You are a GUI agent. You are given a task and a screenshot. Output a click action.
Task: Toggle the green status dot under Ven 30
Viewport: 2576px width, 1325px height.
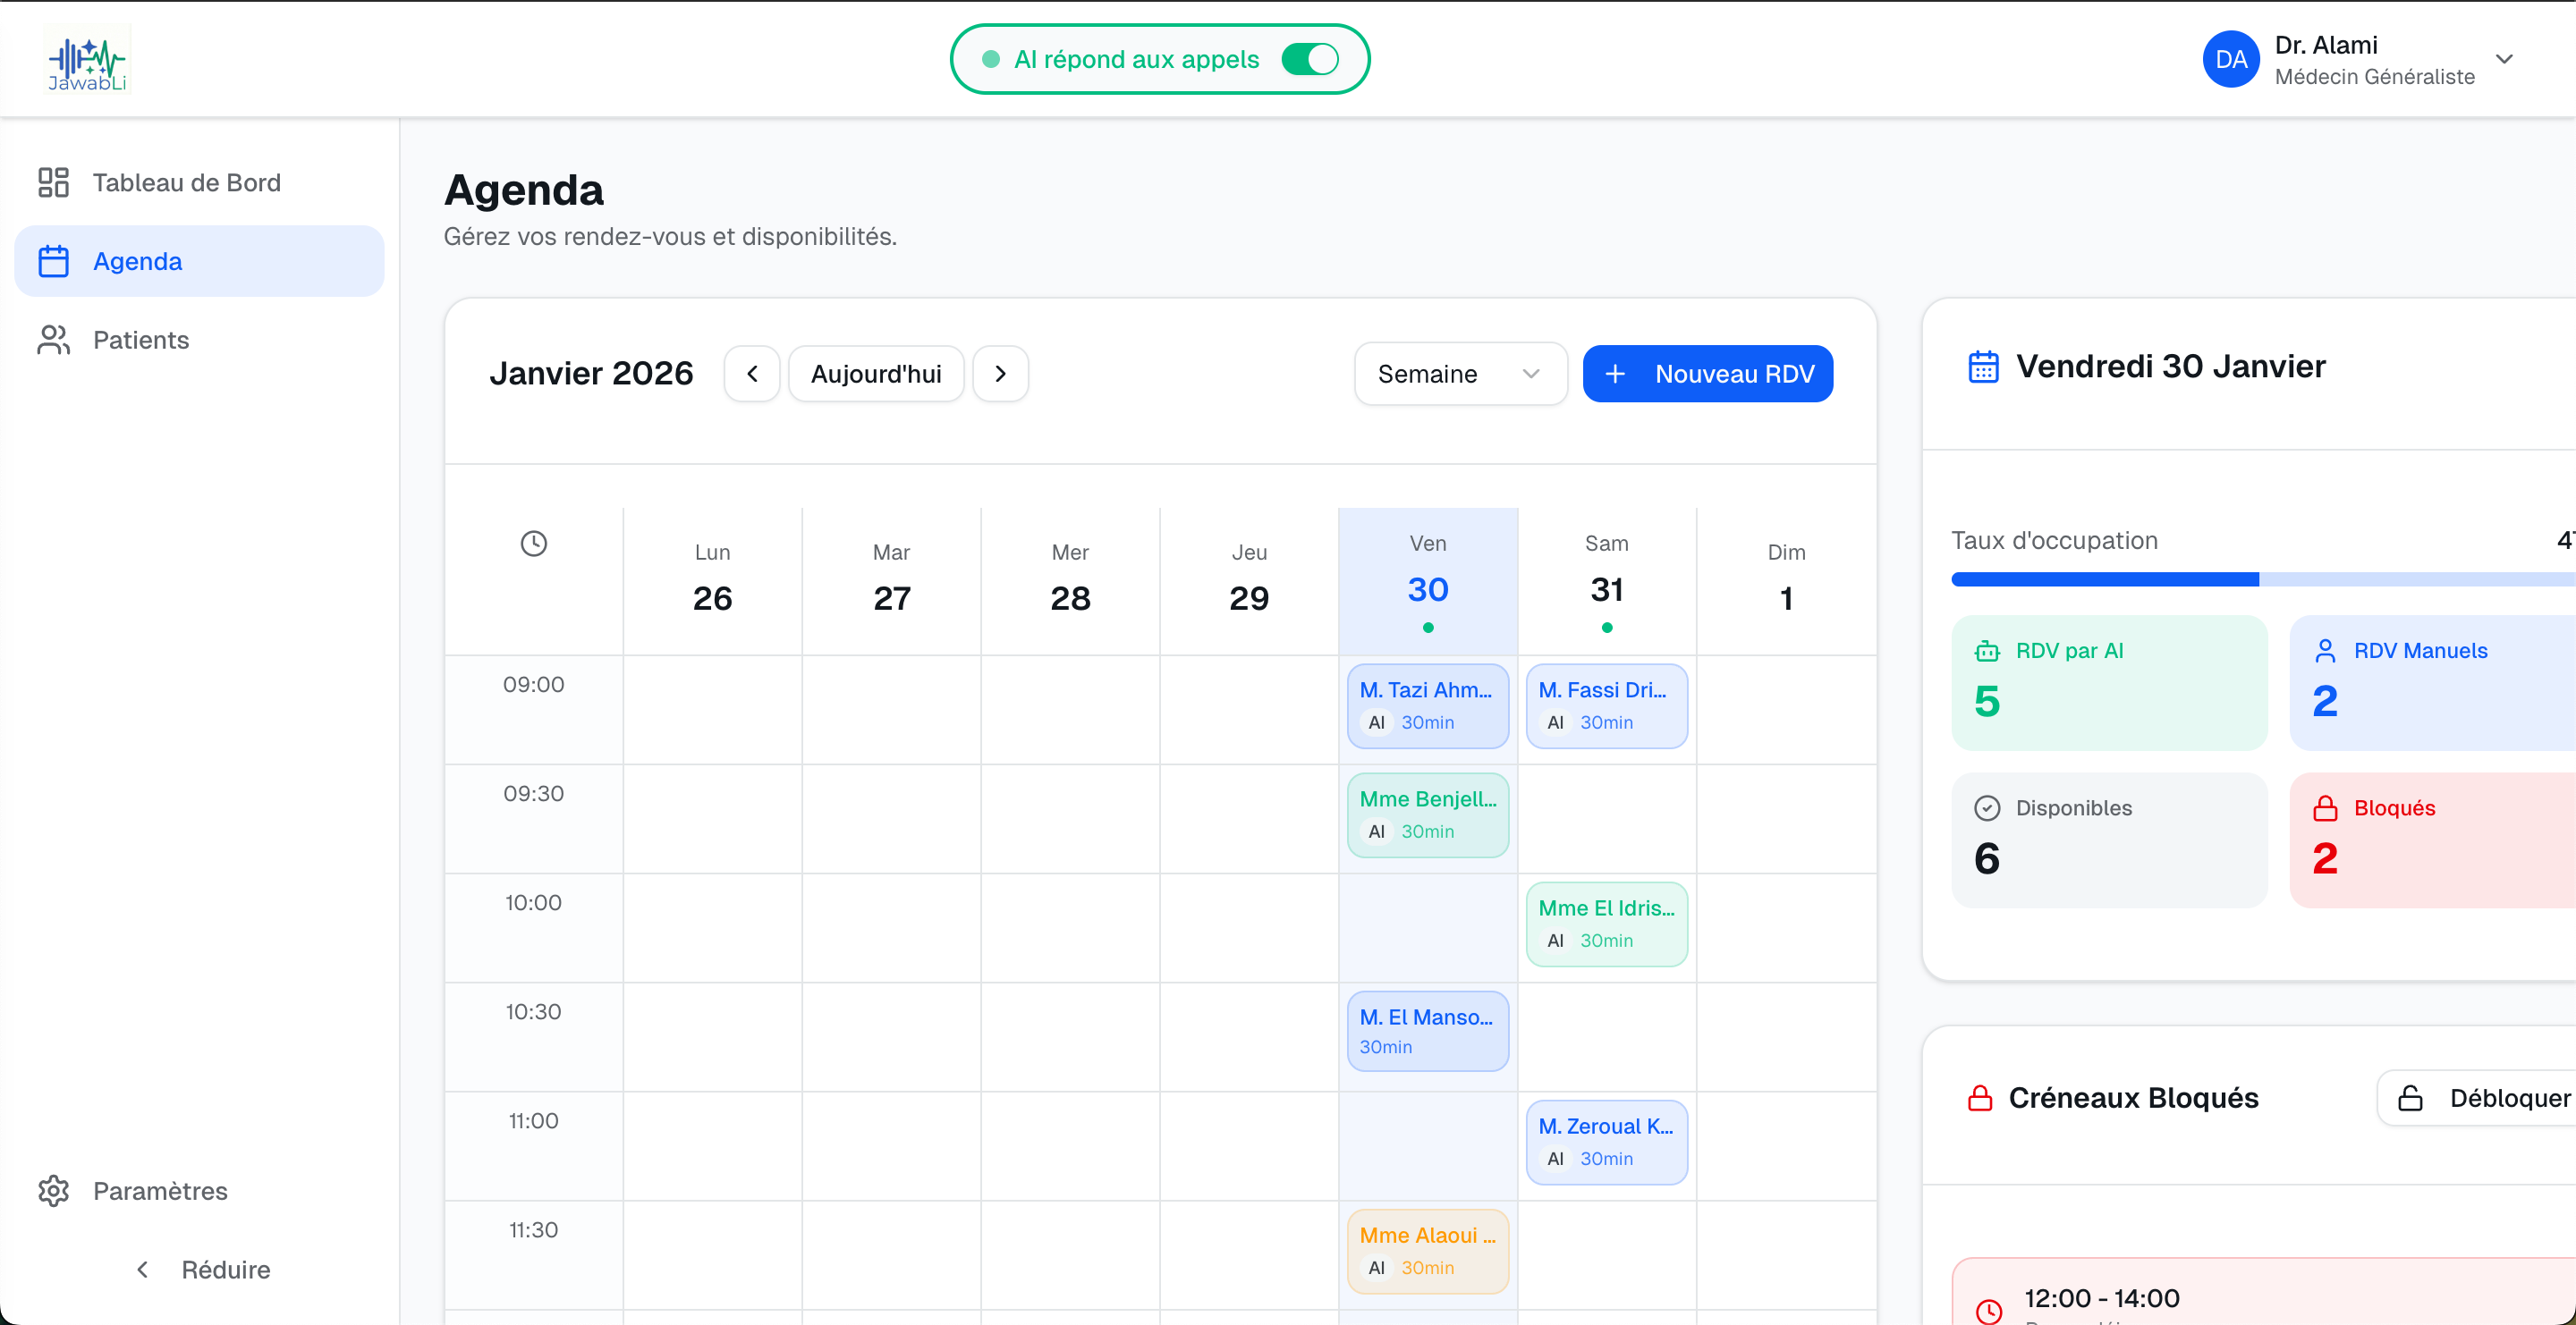pos(1427,628)
